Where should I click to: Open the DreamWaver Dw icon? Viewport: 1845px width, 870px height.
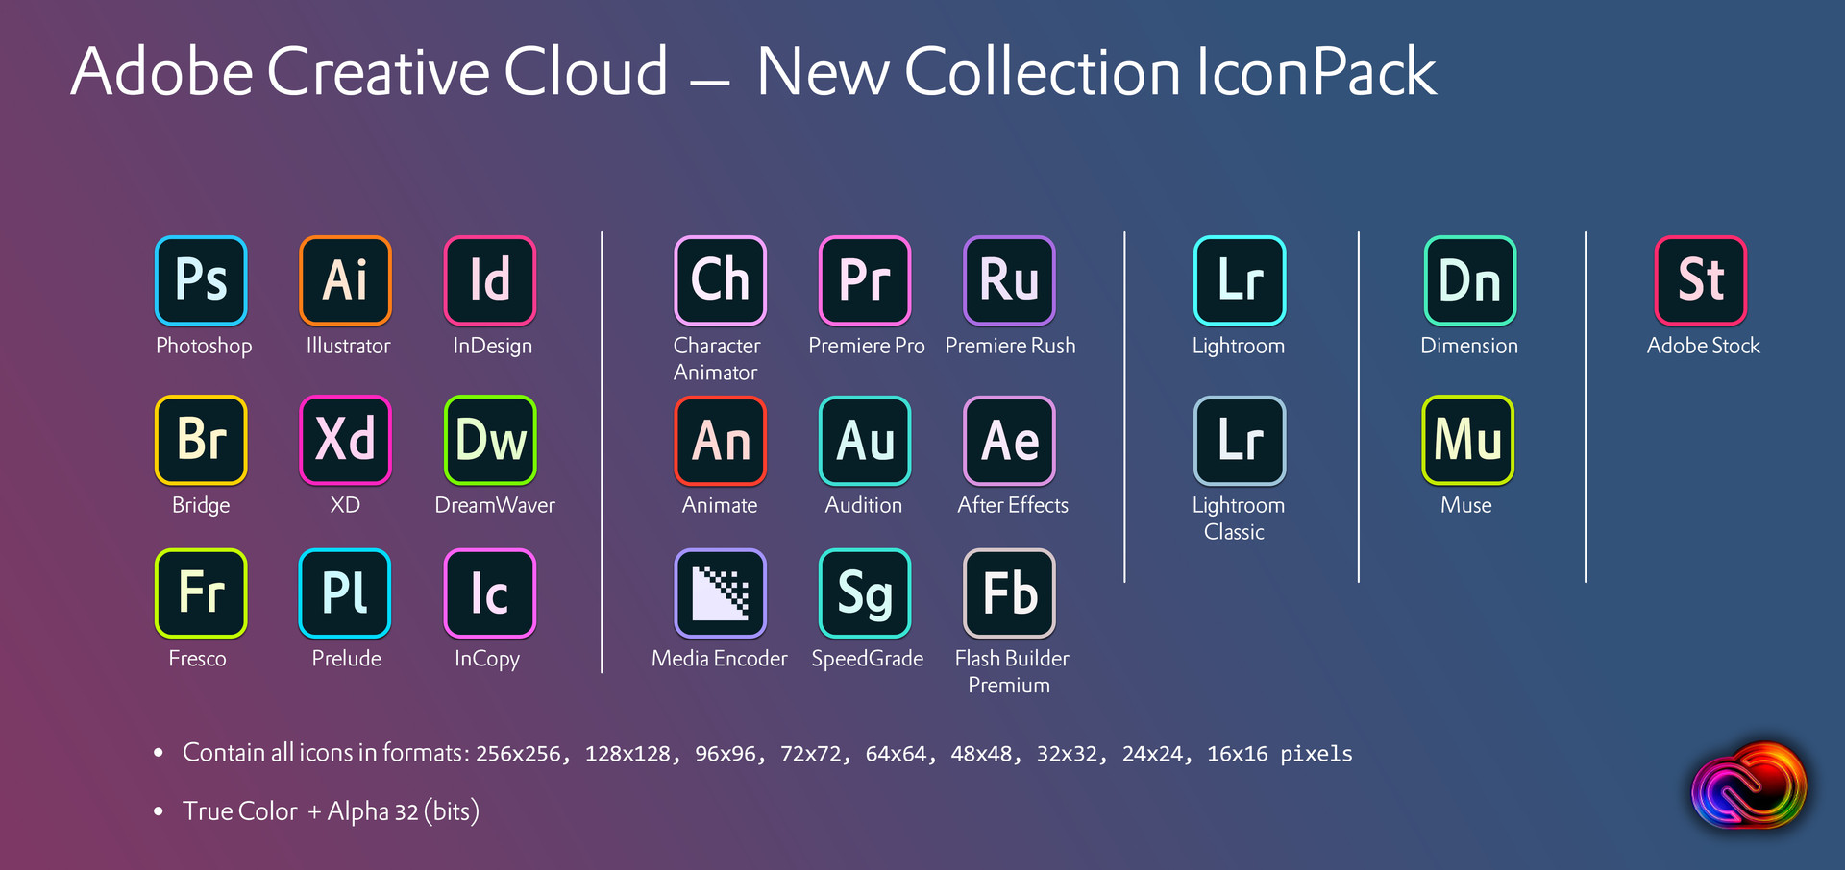tap(490, 440)
